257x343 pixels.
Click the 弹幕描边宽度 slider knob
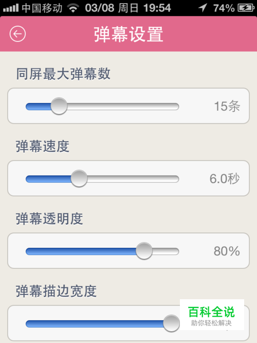click(x=171, y=323)
